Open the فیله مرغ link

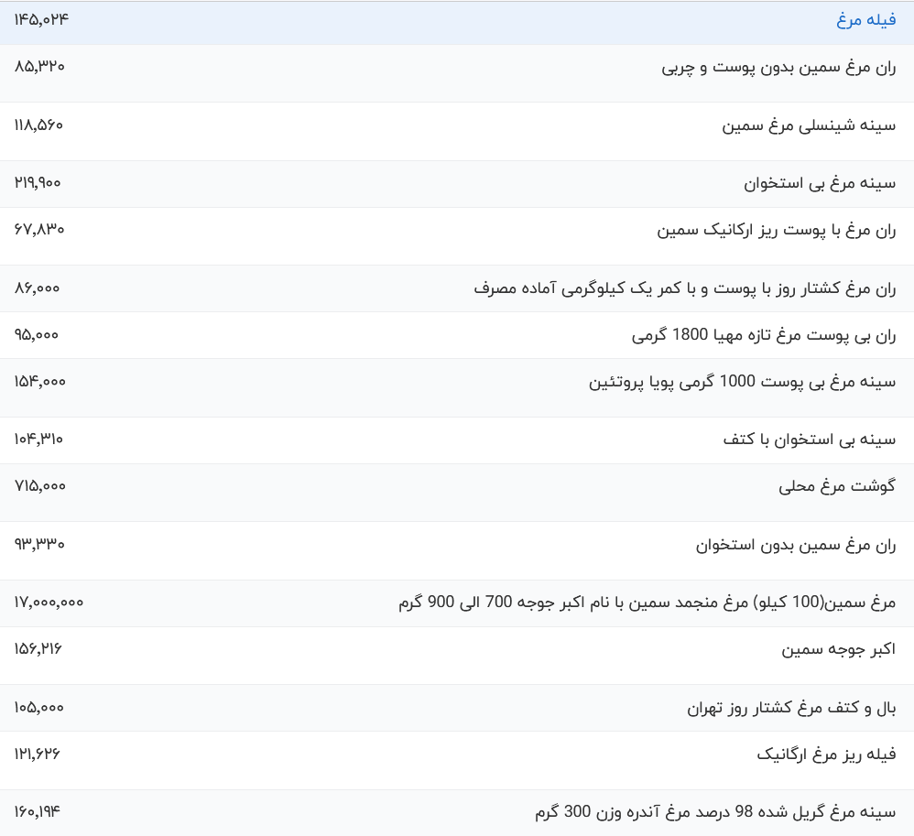tap(865, 20)
